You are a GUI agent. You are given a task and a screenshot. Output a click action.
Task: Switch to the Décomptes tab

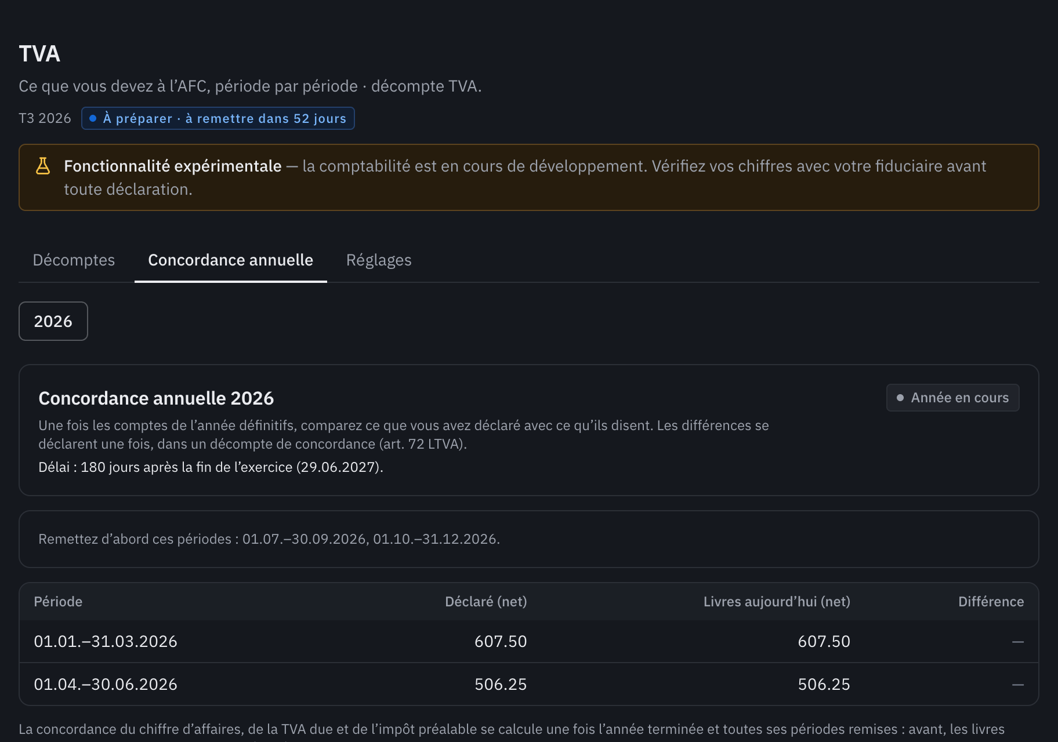pos(74,260)
